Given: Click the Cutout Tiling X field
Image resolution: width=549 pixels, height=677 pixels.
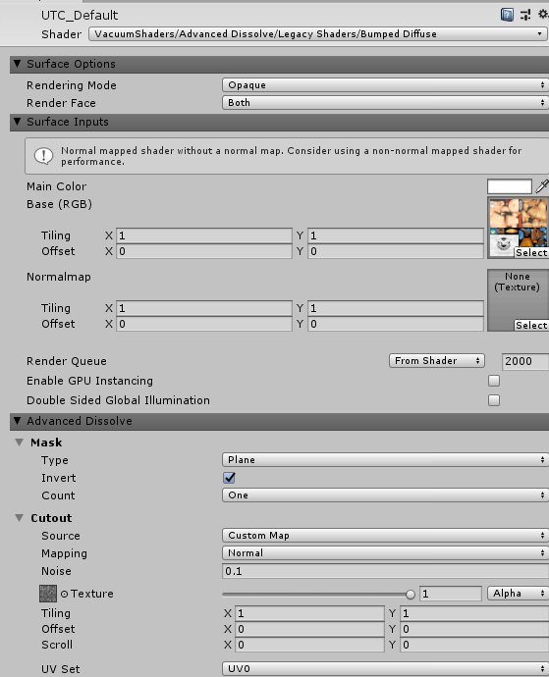Looking at the screenshot, I should (309, 613).
